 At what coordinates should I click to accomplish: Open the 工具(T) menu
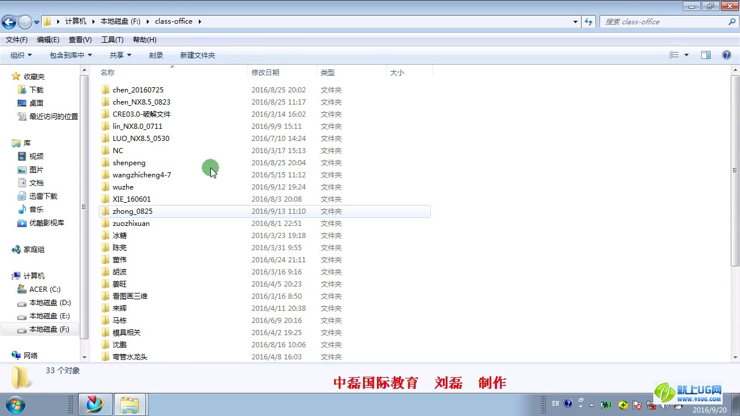click(112, 40)
